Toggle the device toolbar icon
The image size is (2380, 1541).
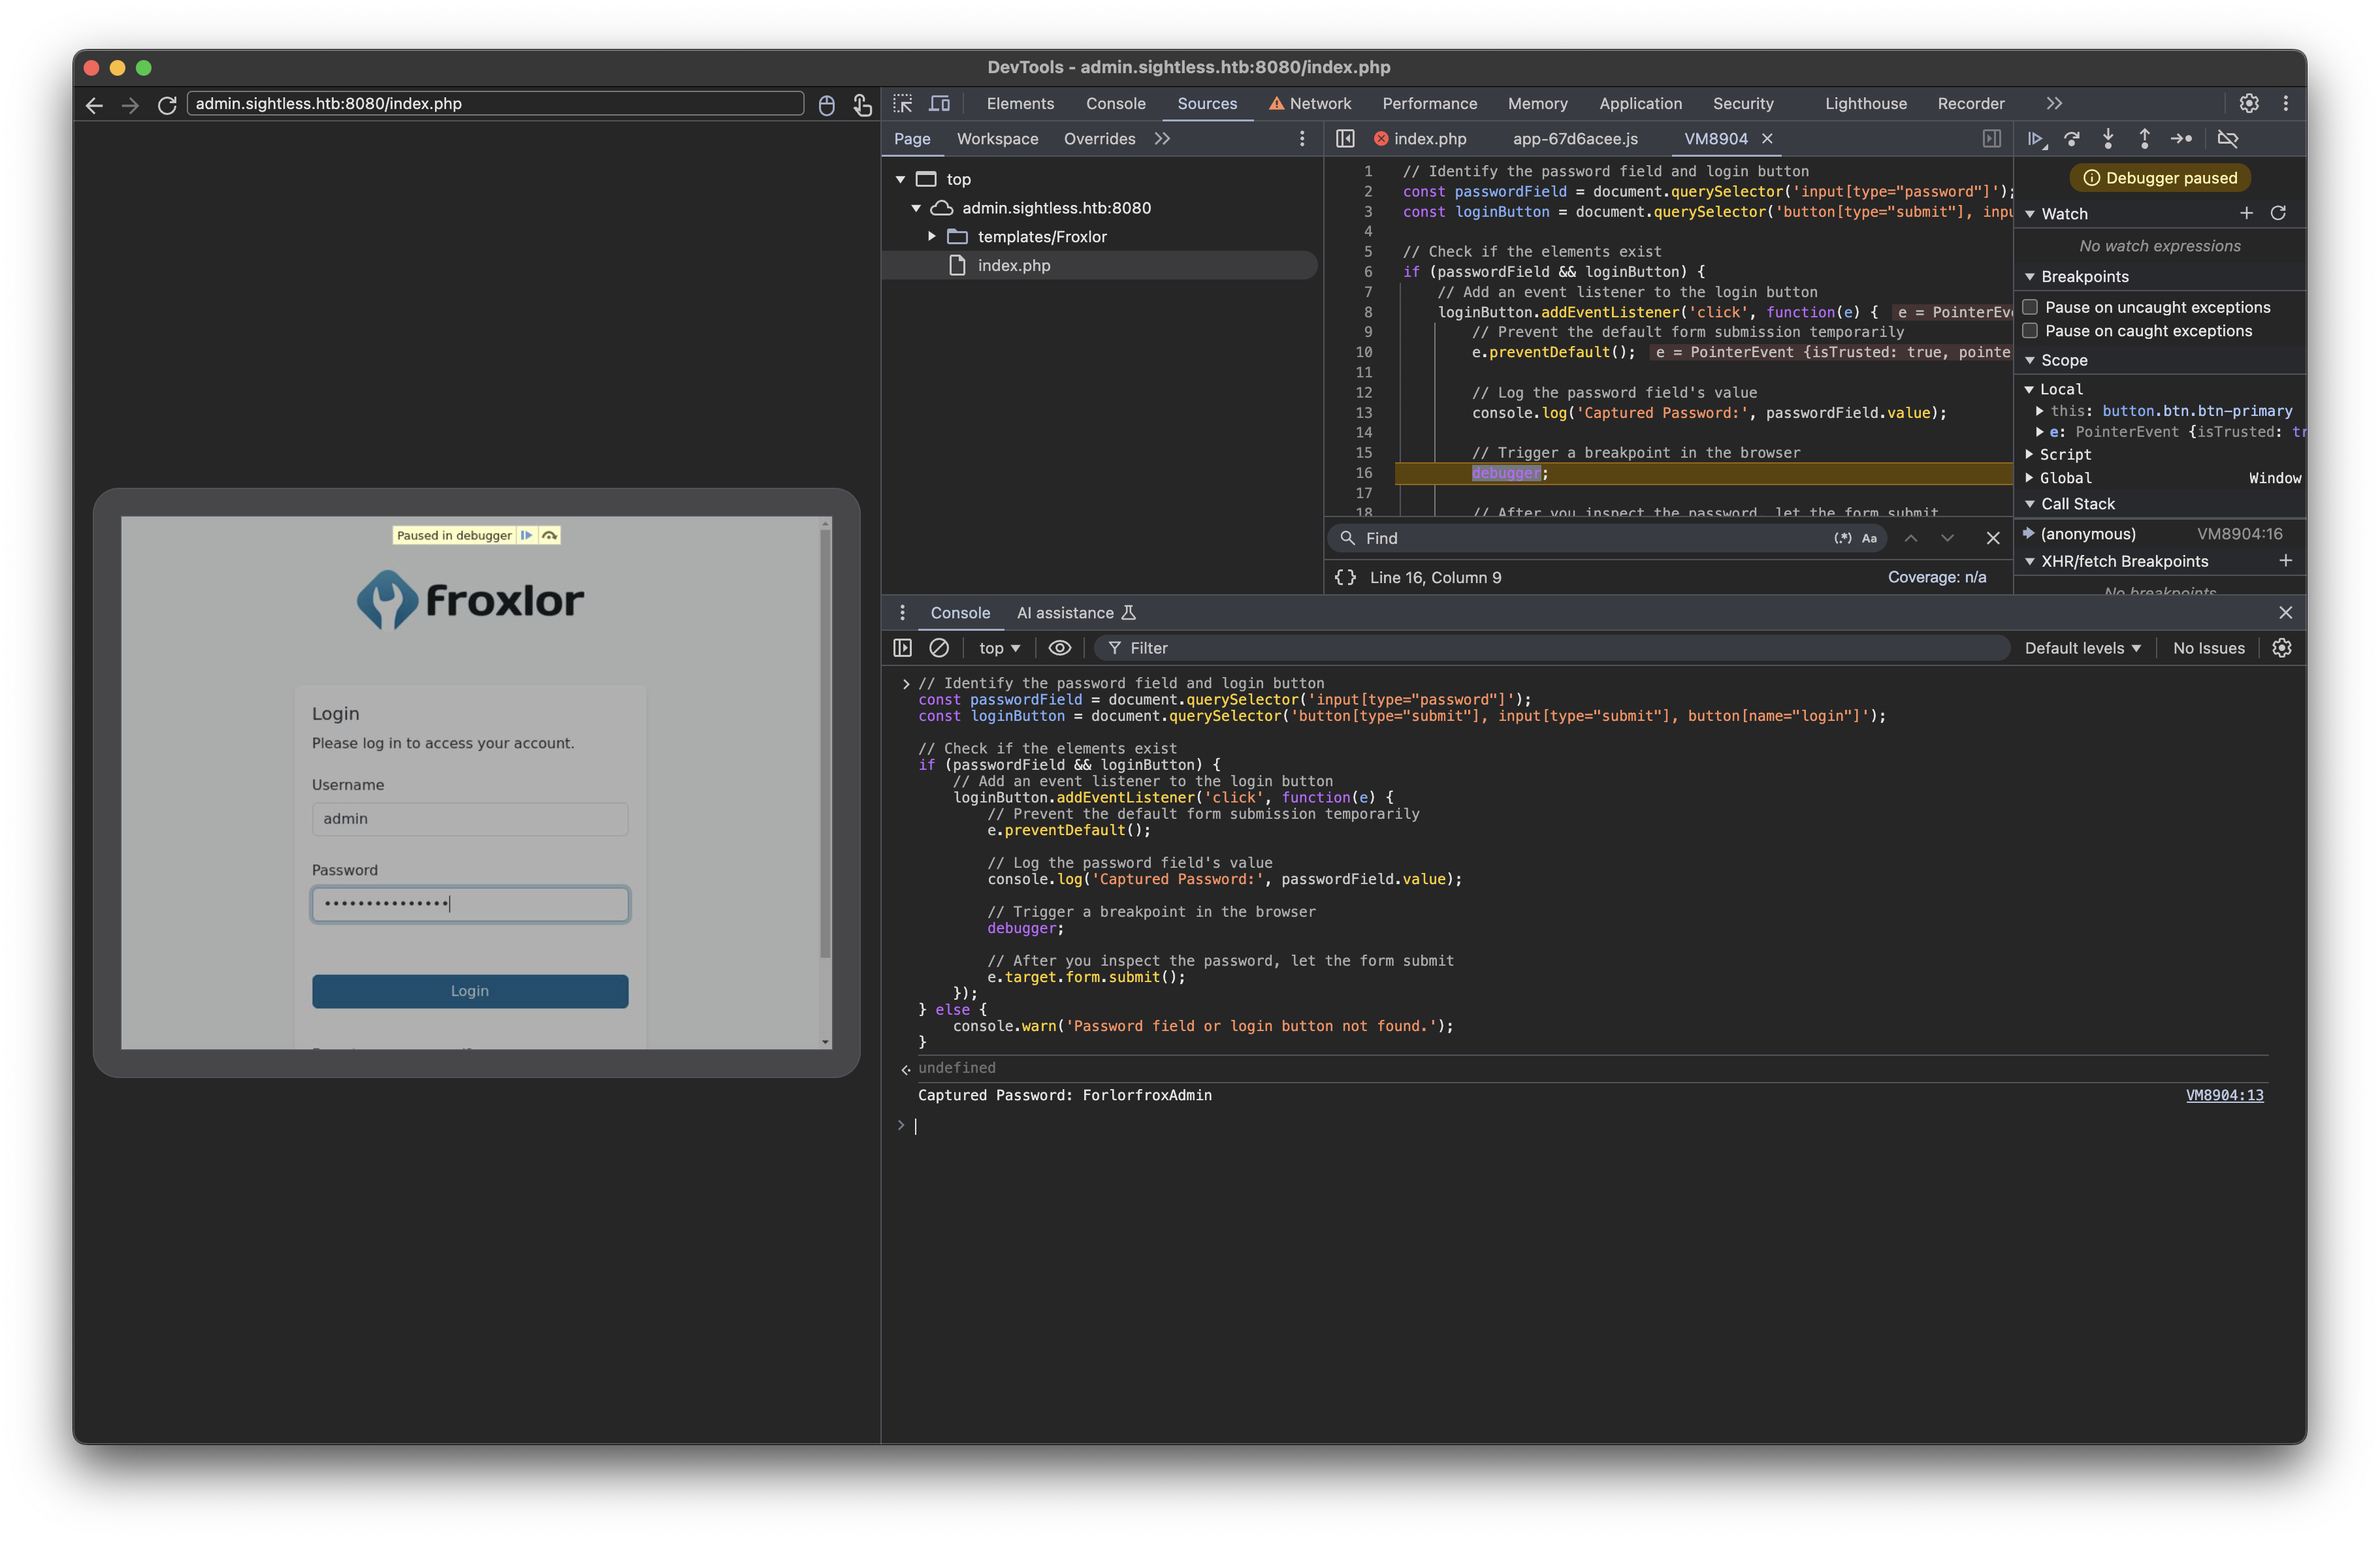(939, 103)
